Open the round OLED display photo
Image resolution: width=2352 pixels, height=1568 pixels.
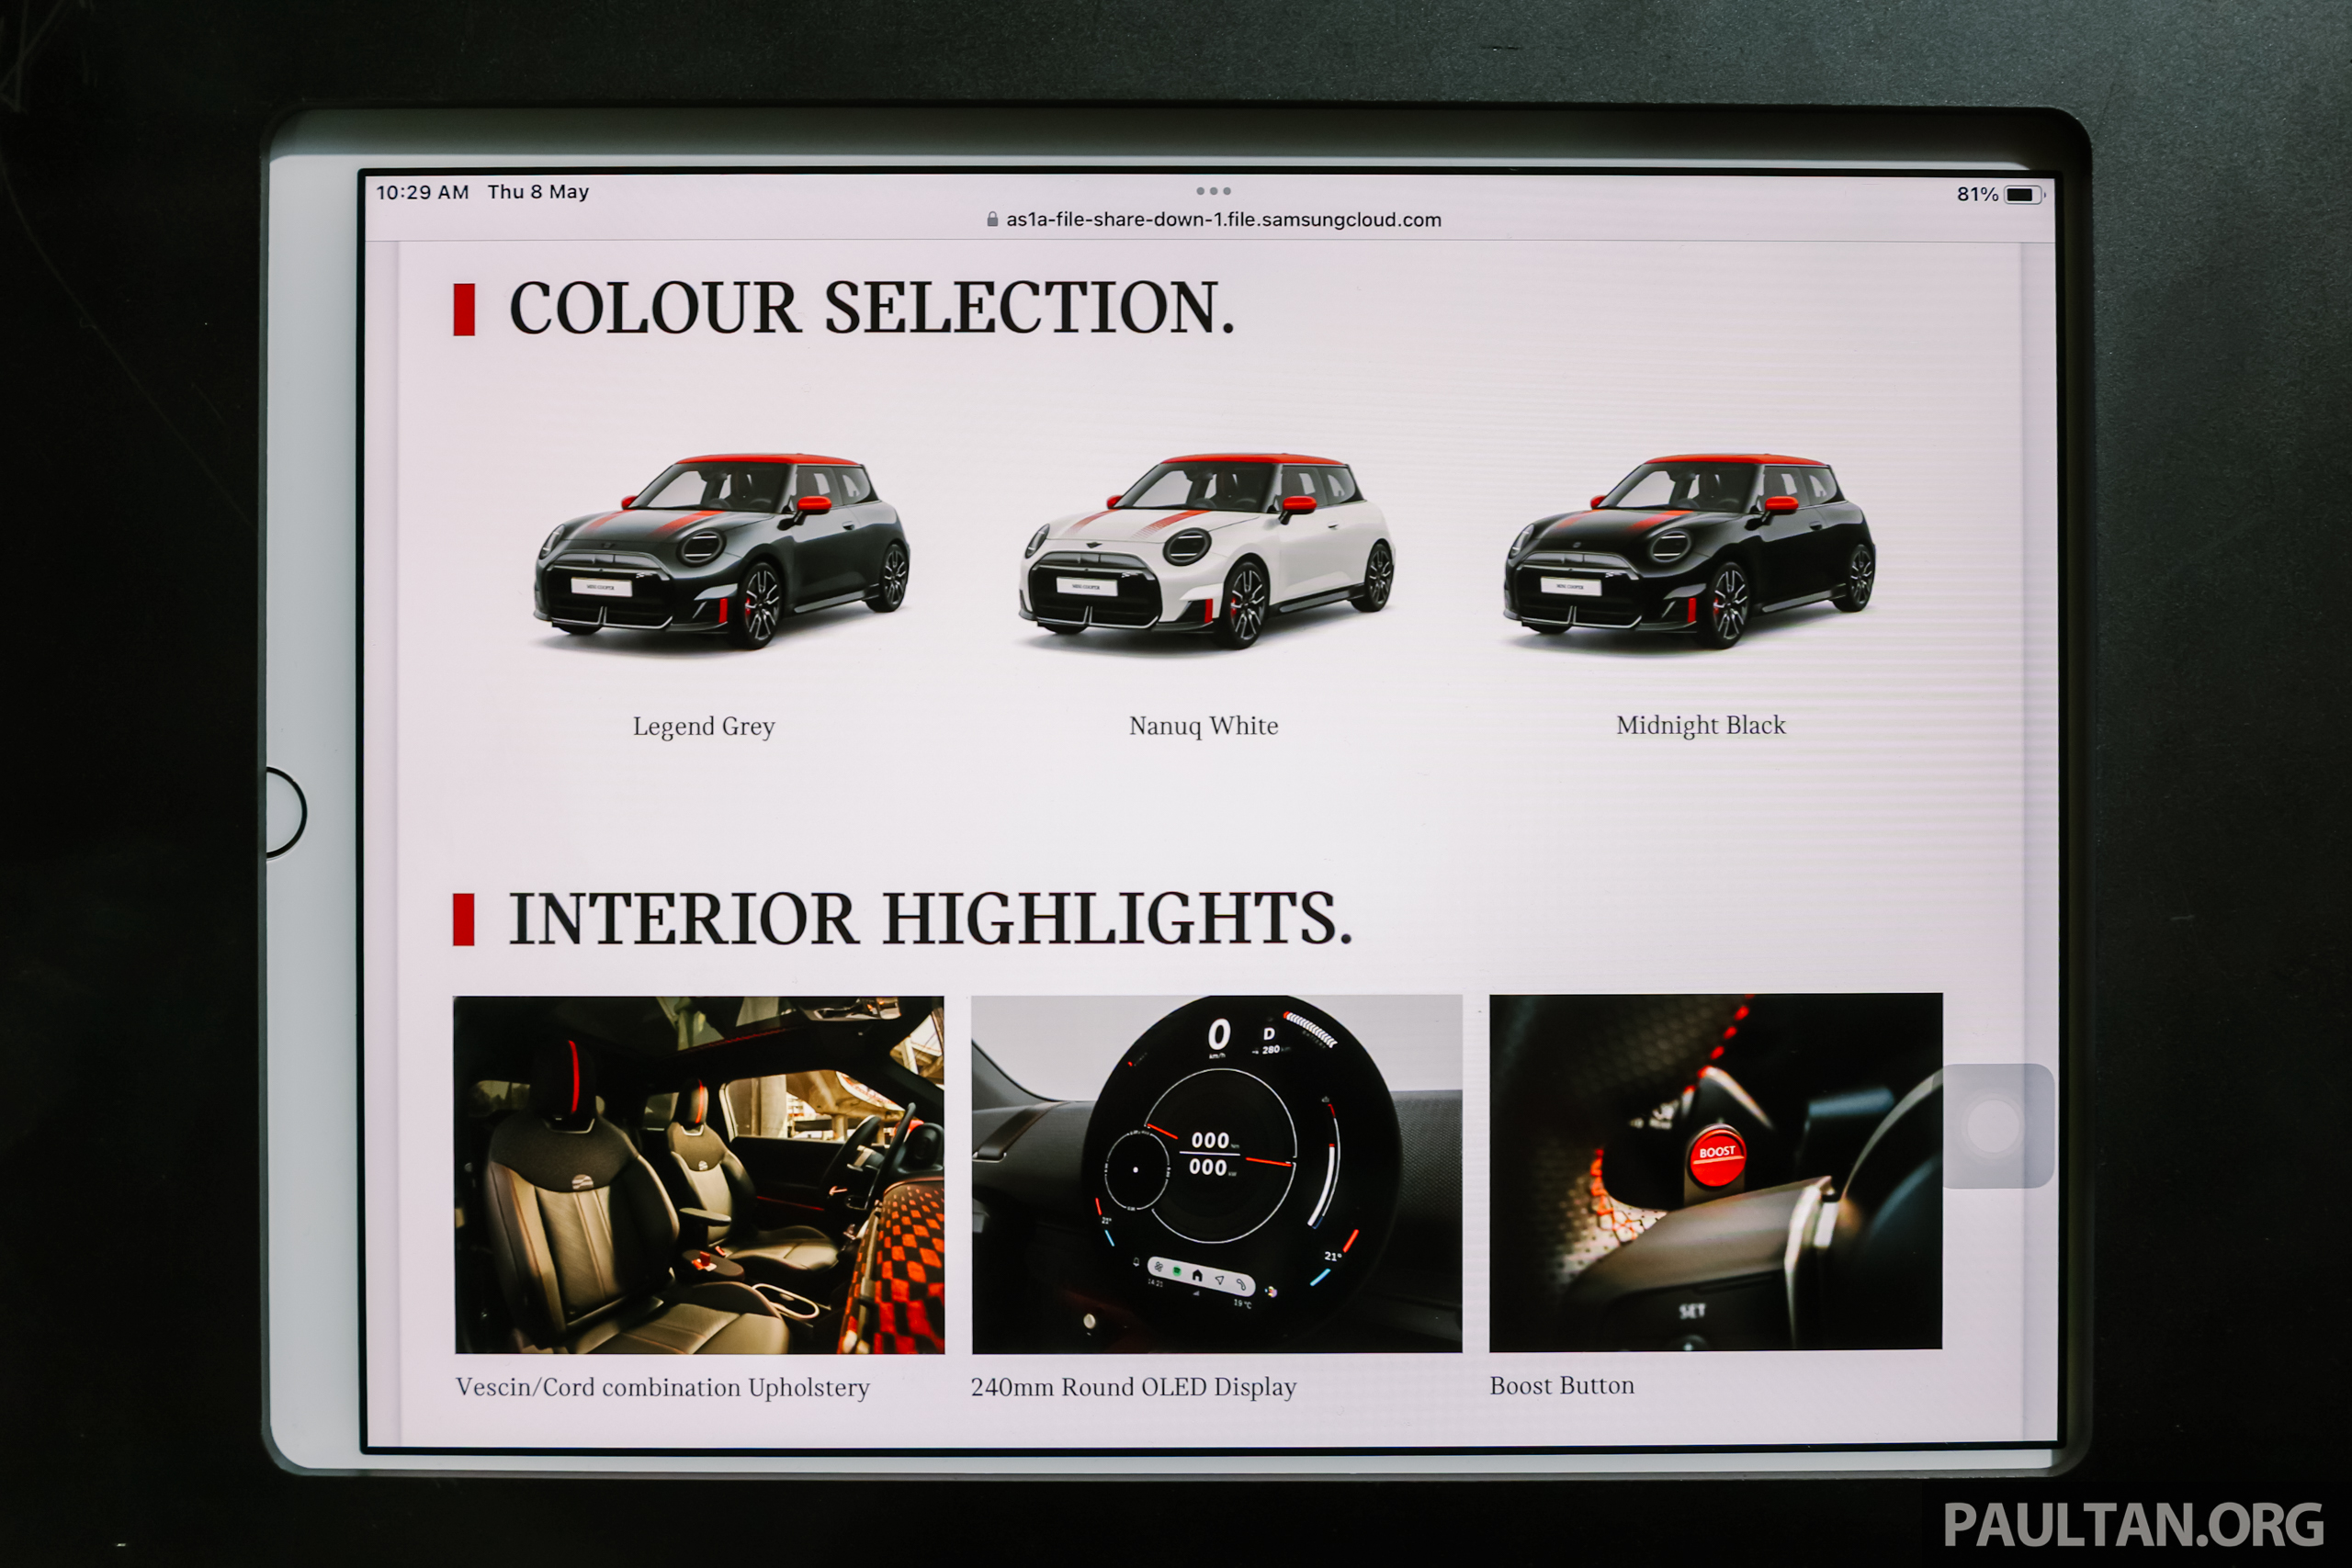[x=1216, y=1174]
